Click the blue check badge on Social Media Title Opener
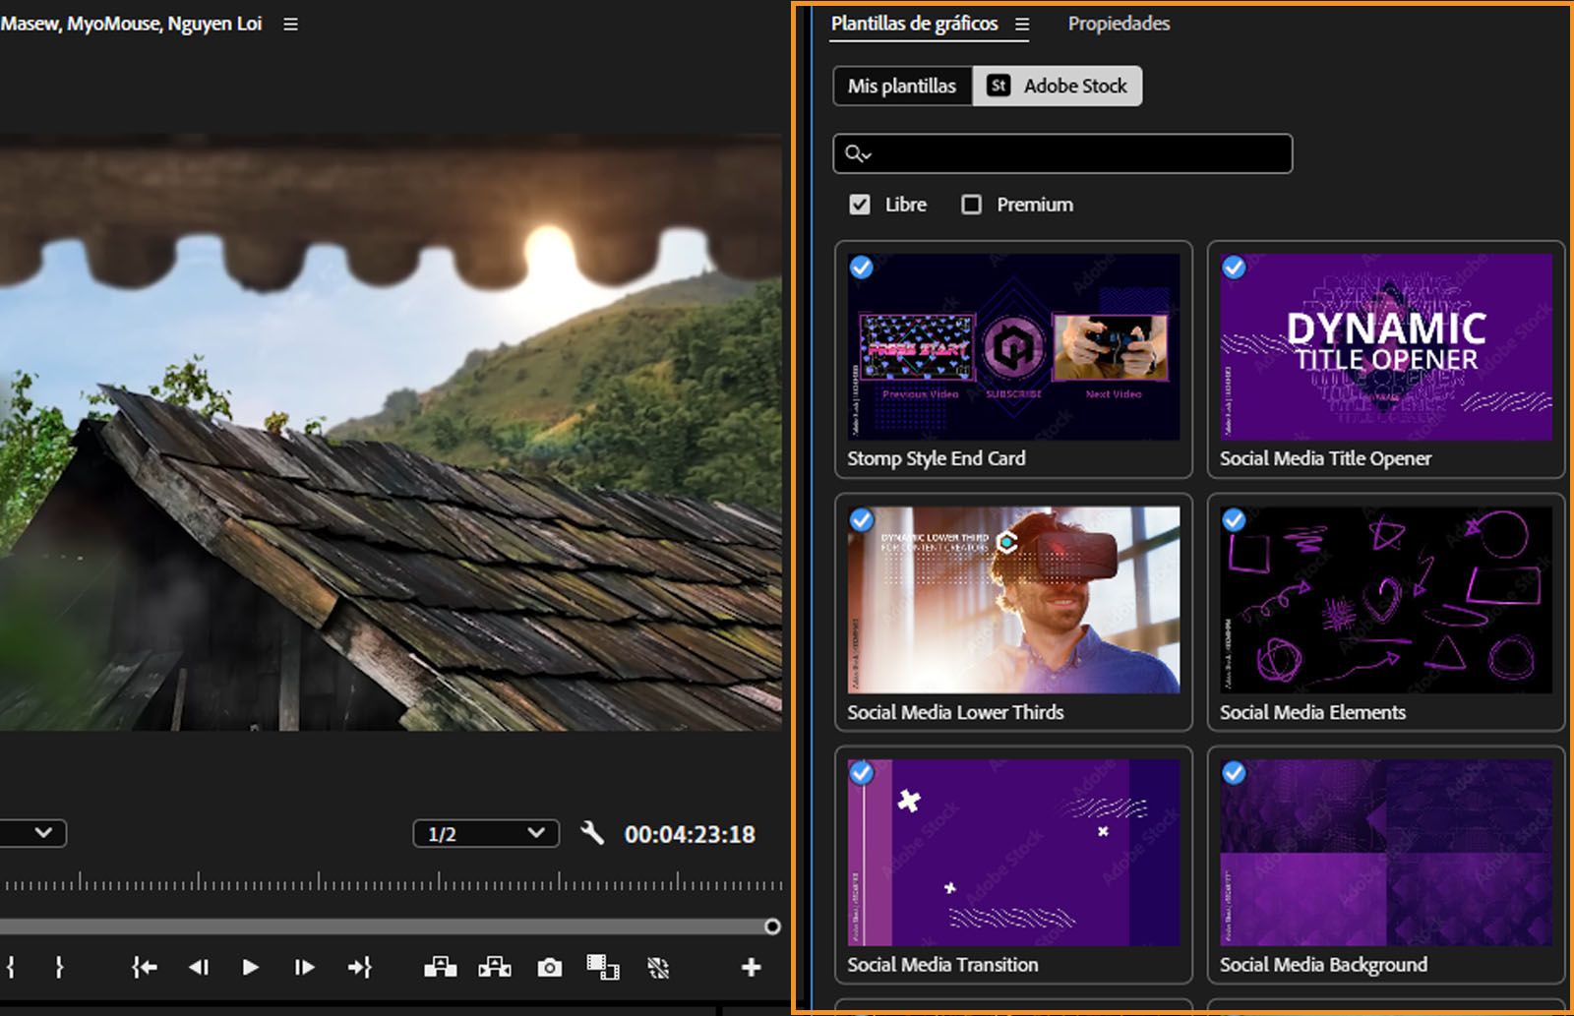 pos(1234,268)
